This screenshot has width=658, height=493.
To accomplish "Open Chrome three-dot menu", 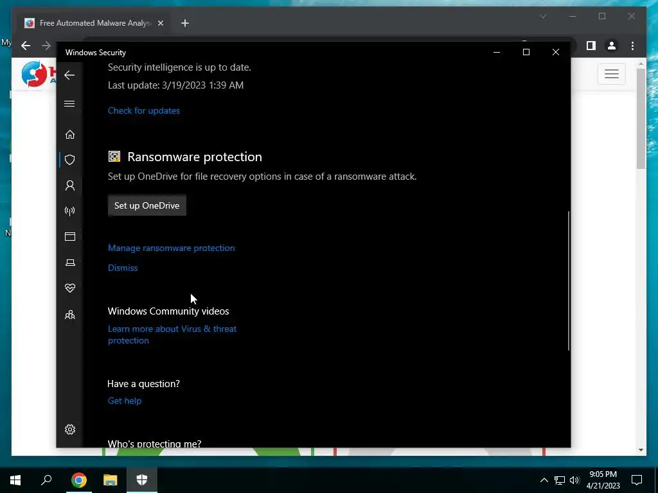I will coord(632,46).
